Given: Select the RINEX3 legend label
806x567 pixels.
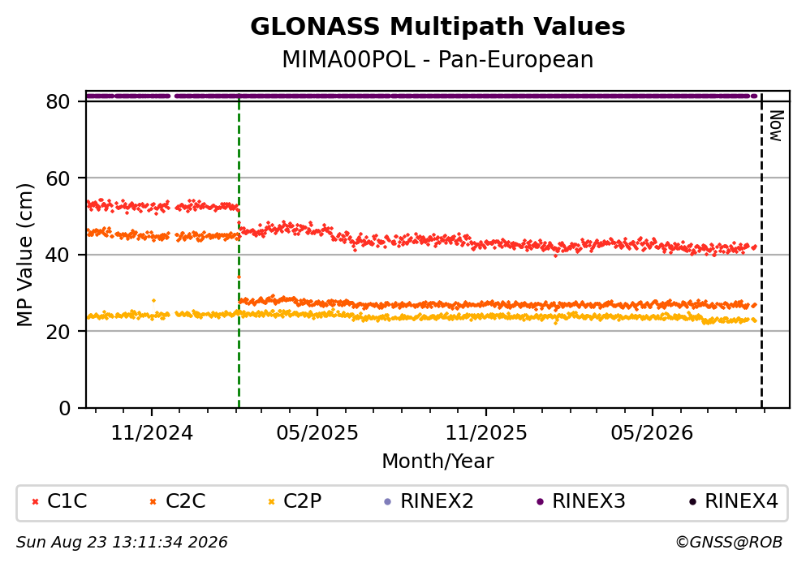Looking at the screenshot, I should 588,500.
